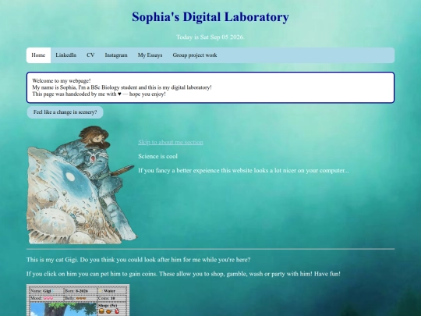Buy the orange teapot-shaped item in the shop

pyautogui.click(x=108, y=311)
